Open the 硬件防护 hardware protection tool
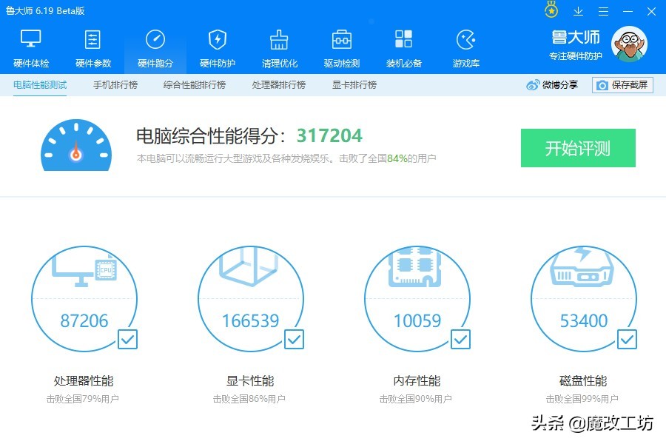This screenshot has width=666, height=444. point(217,47)
